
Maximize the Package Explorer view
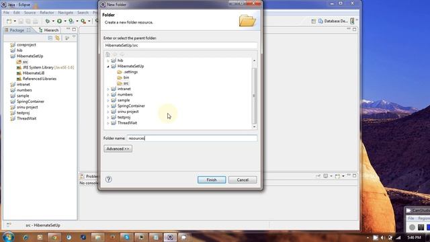[74, 30]
